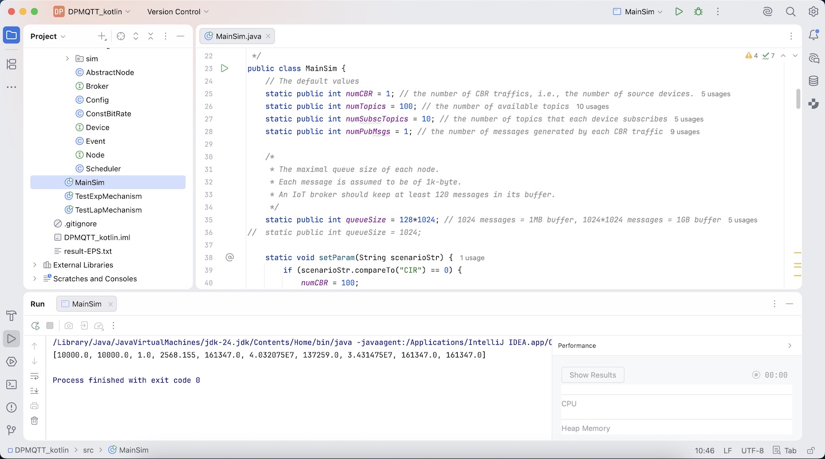Open the AI Assistant swirl icon in title bar

[768, 11]
